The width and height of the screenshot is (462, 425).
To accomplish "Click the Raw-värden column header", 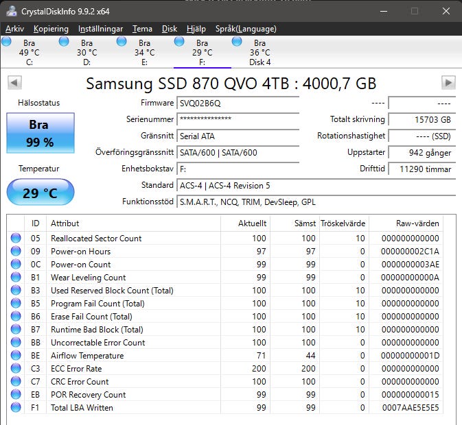I will point(406,223).
